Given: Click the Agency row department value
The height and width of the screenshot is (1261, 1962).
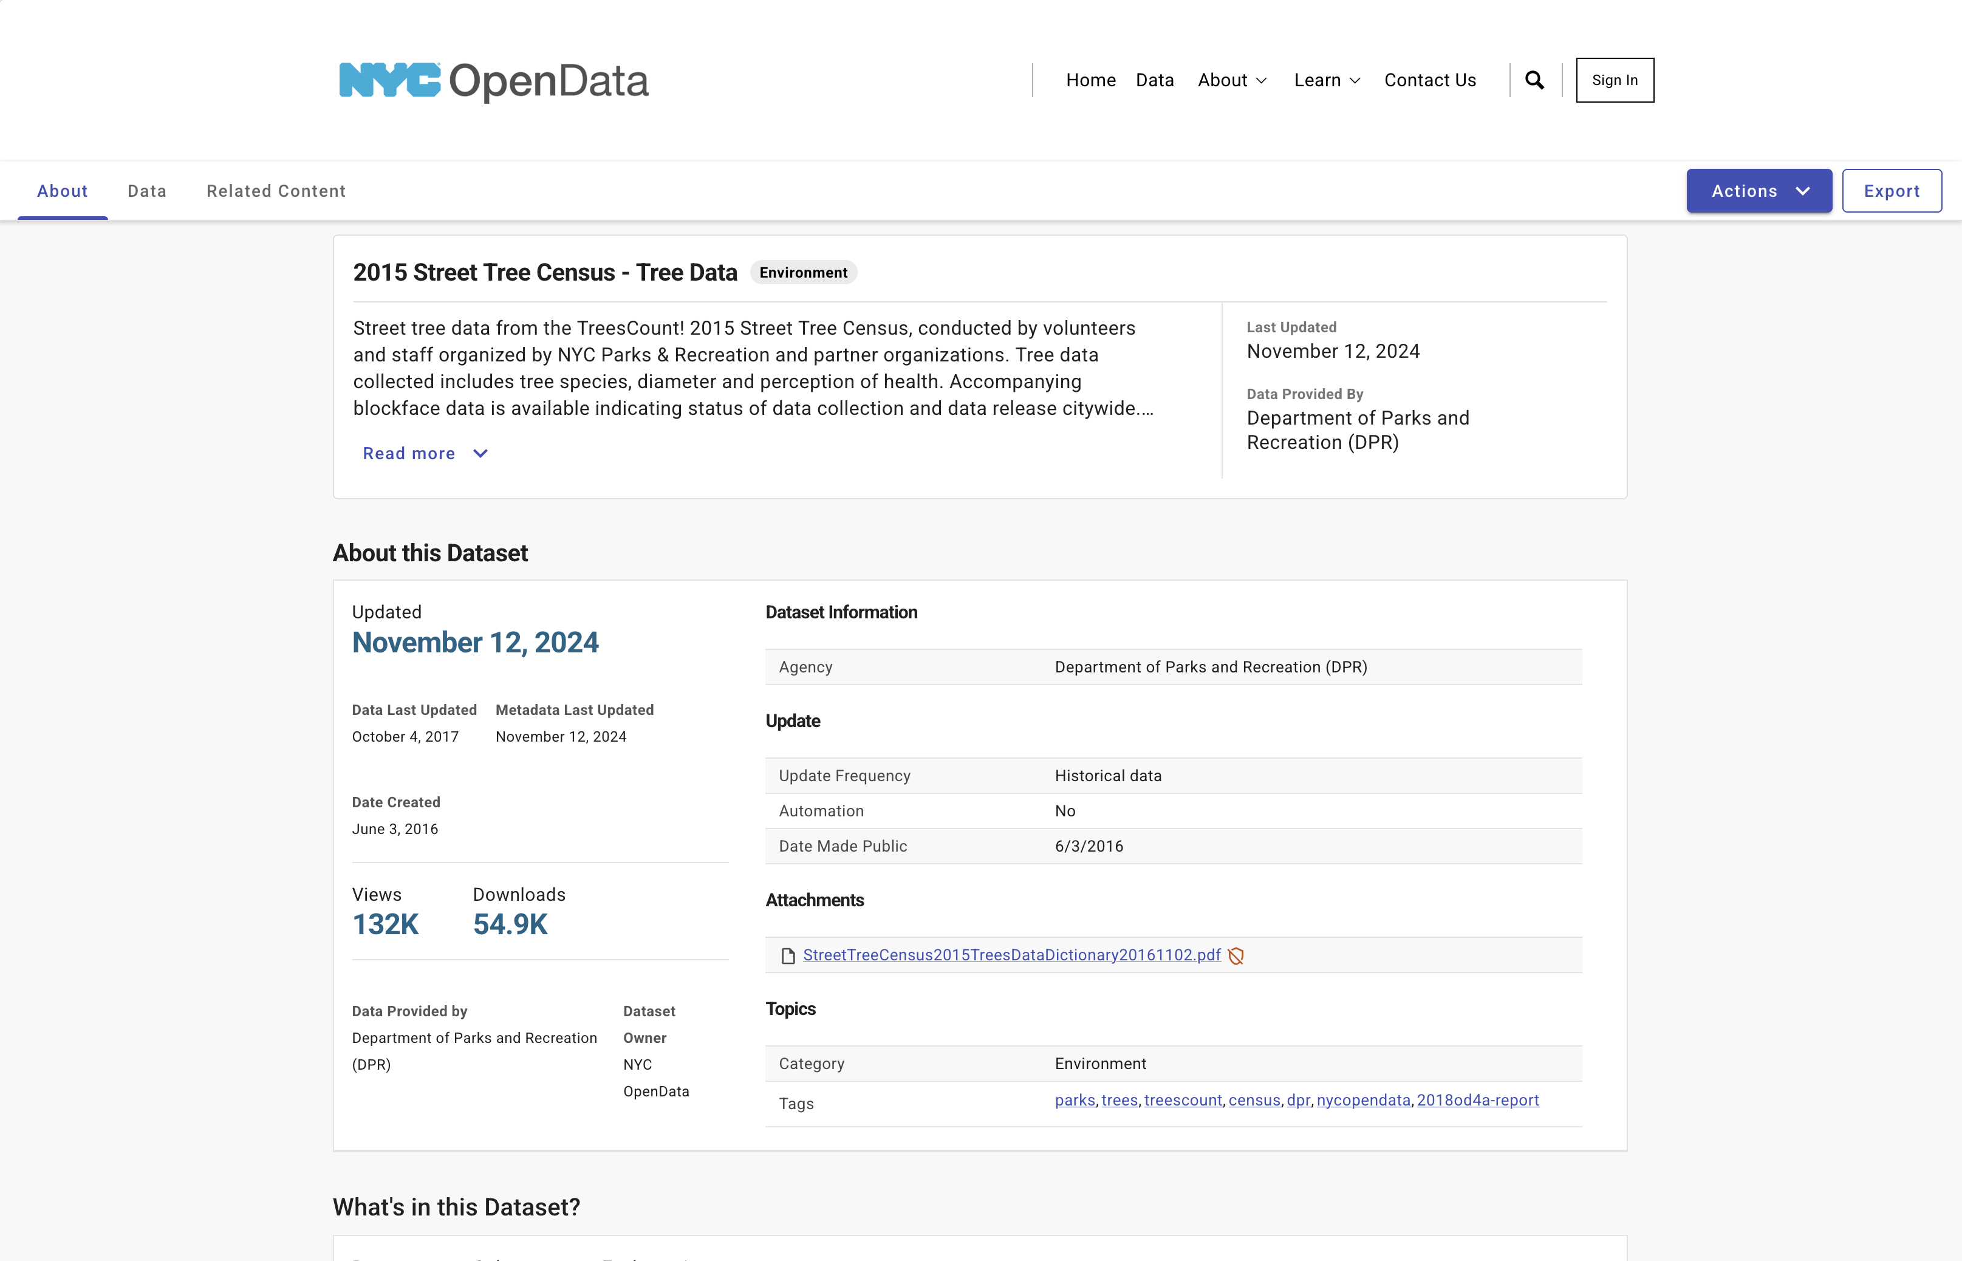Looking at the screenshot, I should click(x=1211, y=666).
